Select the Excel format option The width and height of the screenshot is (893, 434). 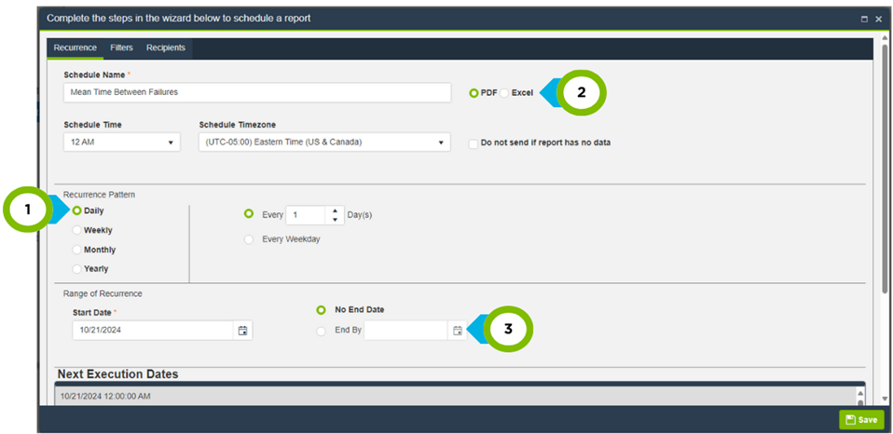(x=505, y=93)
